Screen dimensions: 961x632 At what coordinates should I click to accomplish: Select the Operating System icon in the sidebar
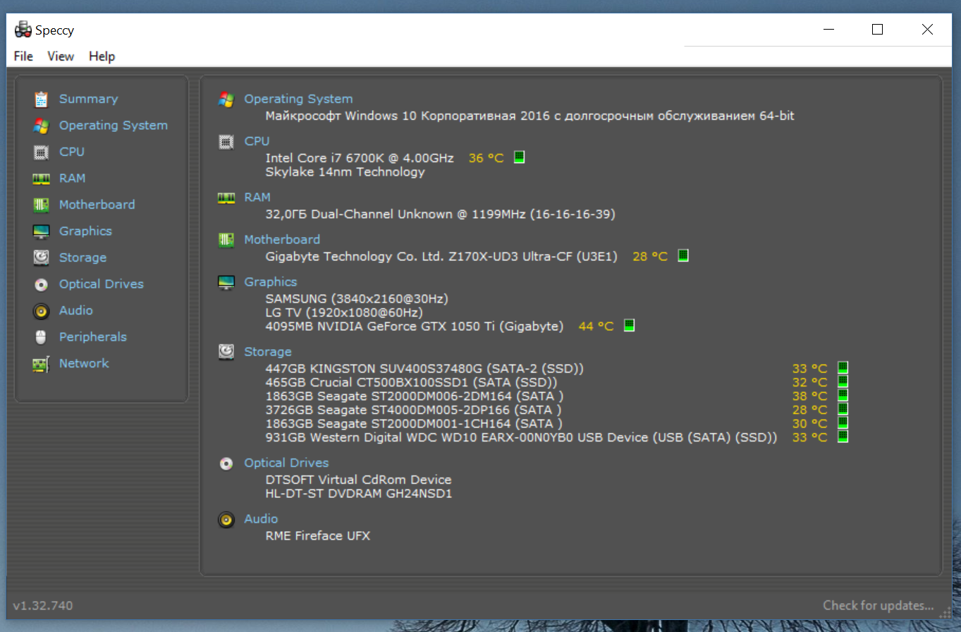pos(41,126)
